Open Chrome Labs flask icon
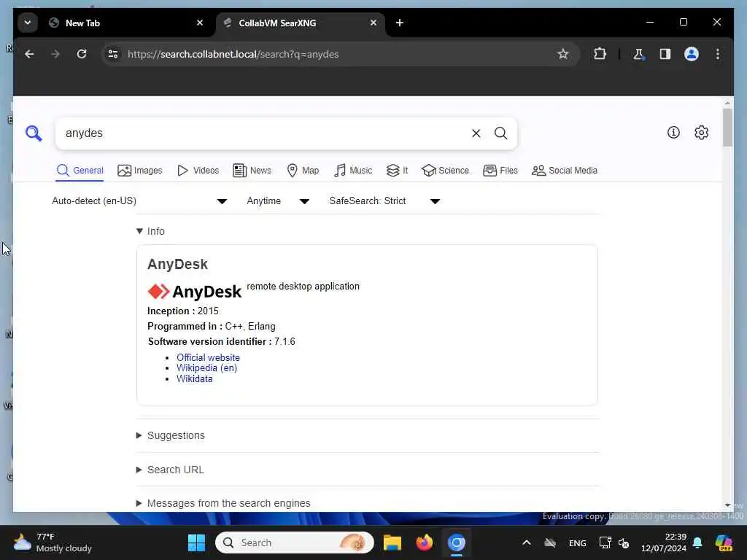 (638, 54)
